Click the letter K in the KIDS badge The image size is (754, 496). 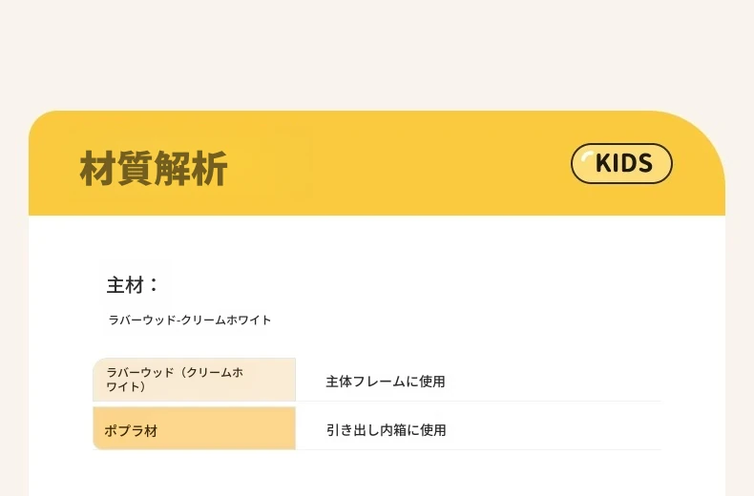pyautogui.click(x=603, y=164)
